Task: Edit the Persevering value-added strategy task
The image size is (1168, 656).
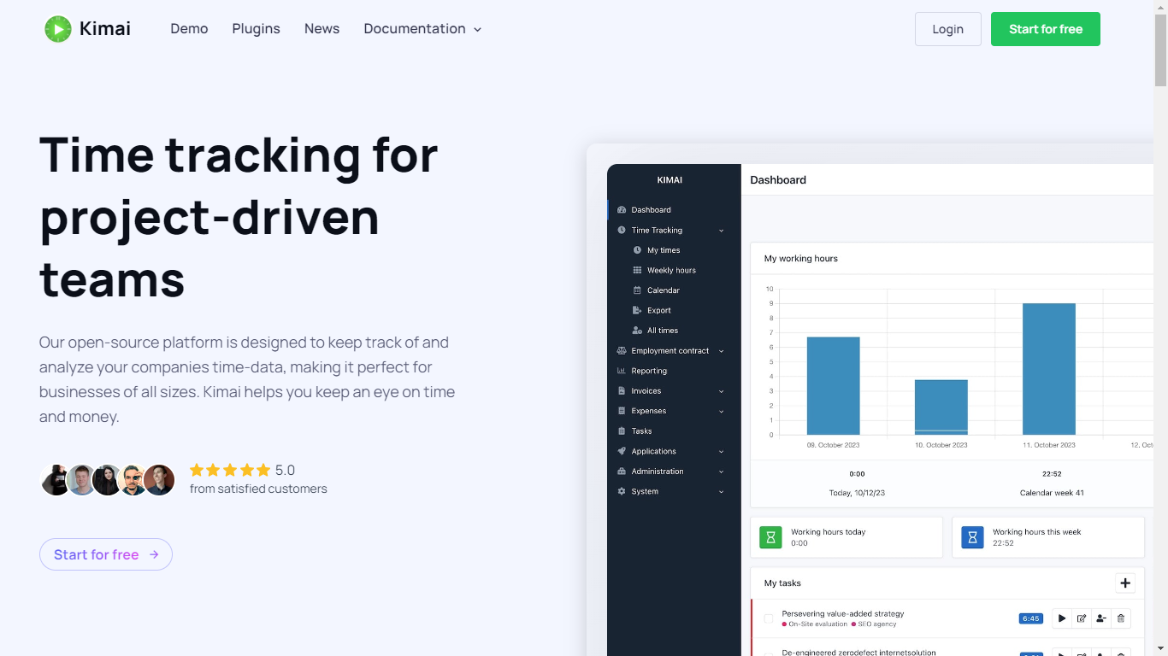Action: 1082,618
